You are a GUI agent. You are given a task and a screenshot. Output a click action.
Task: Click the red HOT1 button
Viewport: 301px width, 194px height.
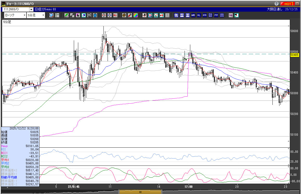288,4
